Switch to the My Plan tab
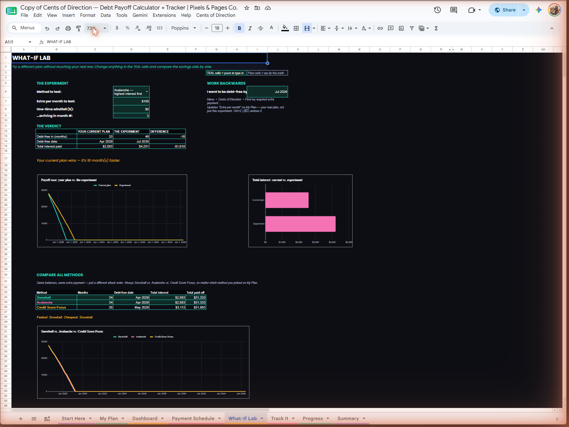This screenshot has height=427, width=569. coord(109,418)
